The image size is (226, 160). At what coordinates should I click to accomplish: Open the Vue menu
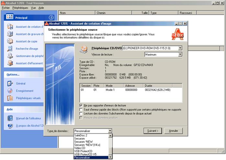33,8
